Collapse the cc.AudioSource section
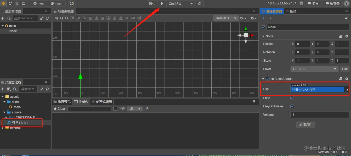Viewport: 351px width, 156px height. click(263, 79)
